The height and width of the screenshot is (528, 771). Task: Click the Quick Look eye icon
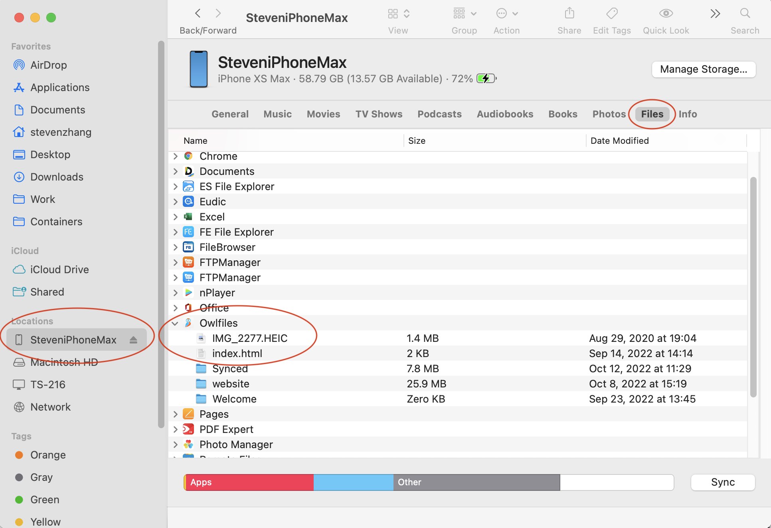666,14
